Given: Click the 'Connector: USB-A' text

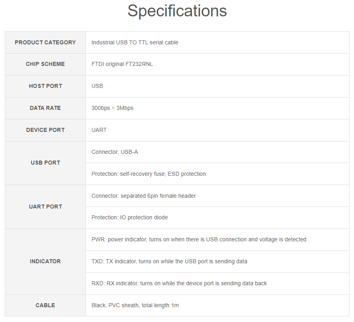Looking at the screenshot, I should click(115, 152).
